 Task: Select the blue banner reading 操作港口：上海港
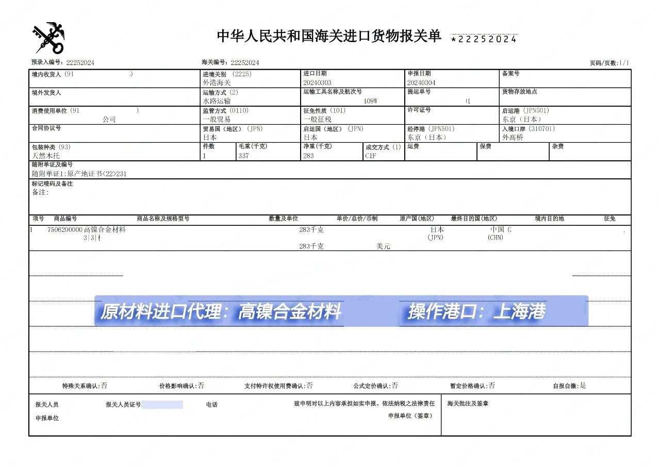click(x=476, y=311)
